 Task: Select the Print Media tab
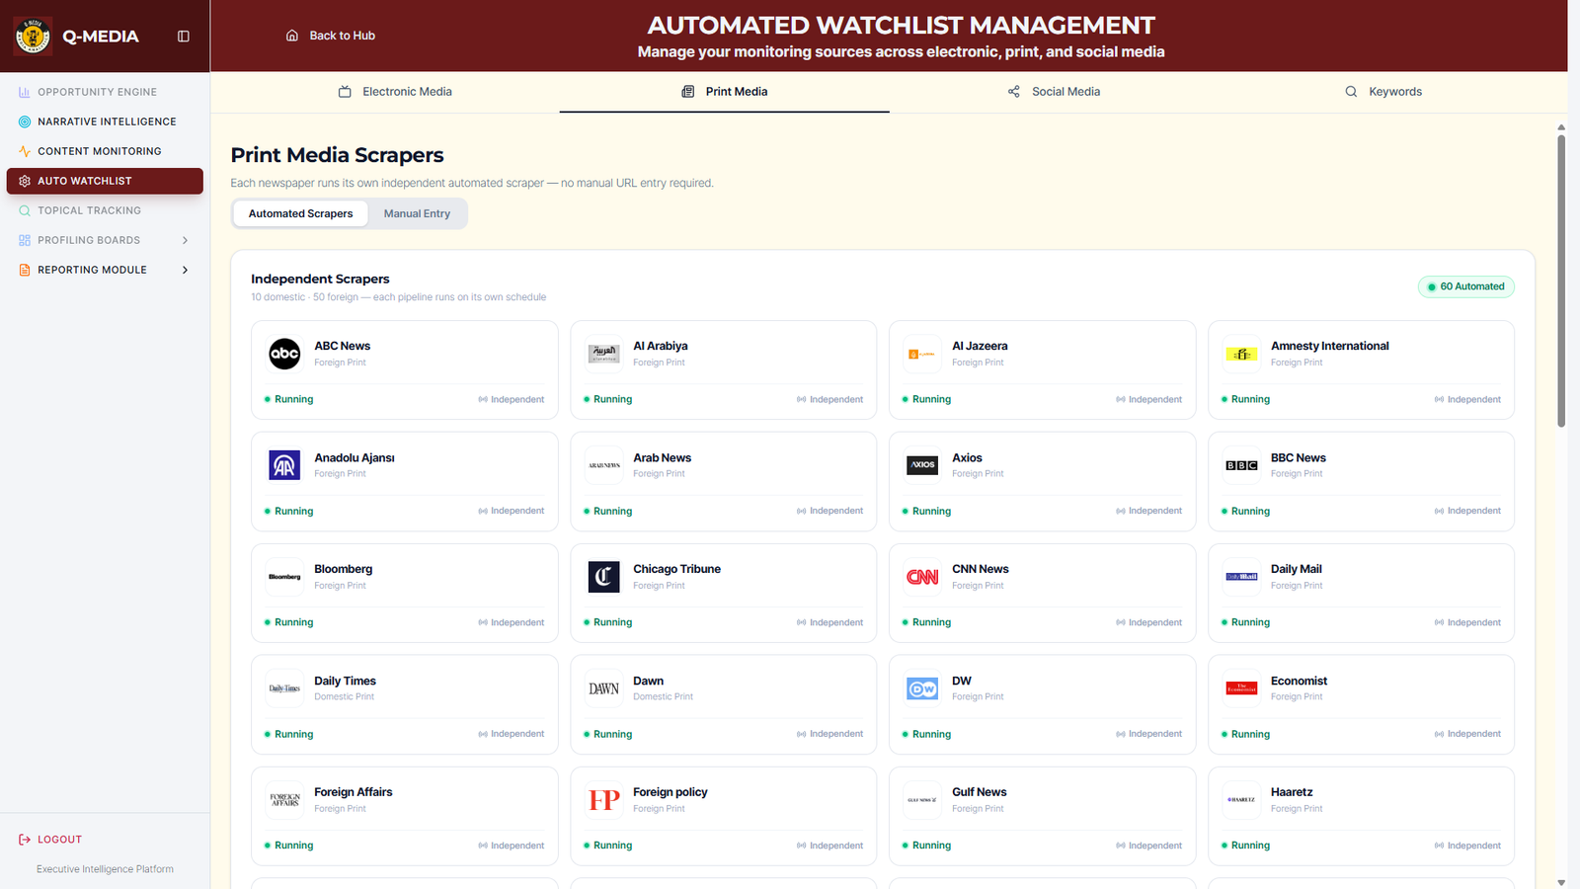(725, 92)
